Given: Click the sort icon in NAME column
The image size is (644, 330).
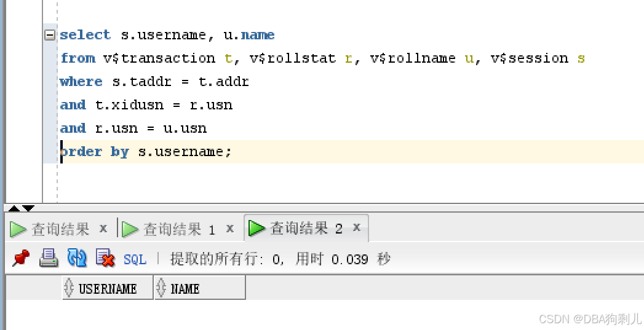Looking at the screenshot, I should tap(161, 288).
